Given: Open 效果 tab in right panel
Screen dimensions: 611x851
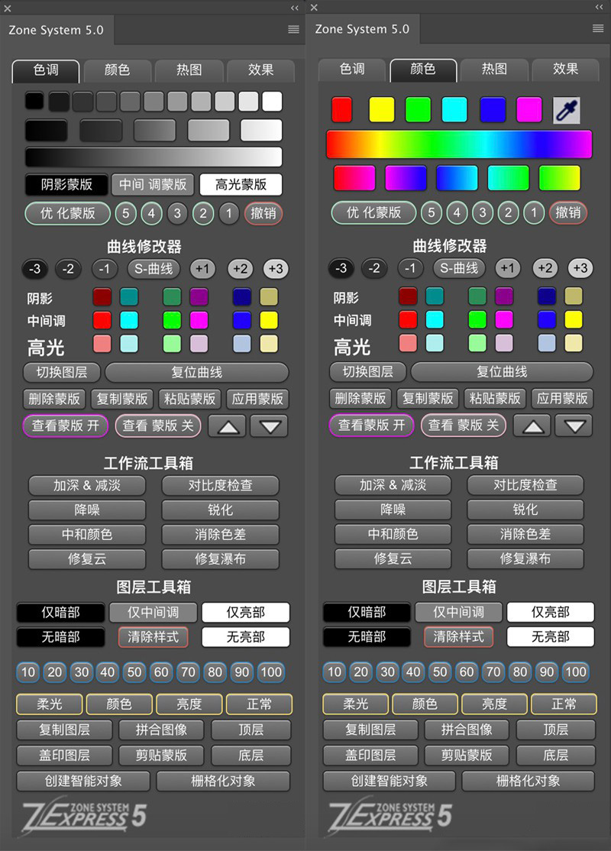Looking at the screenshot, I should 565,69.
